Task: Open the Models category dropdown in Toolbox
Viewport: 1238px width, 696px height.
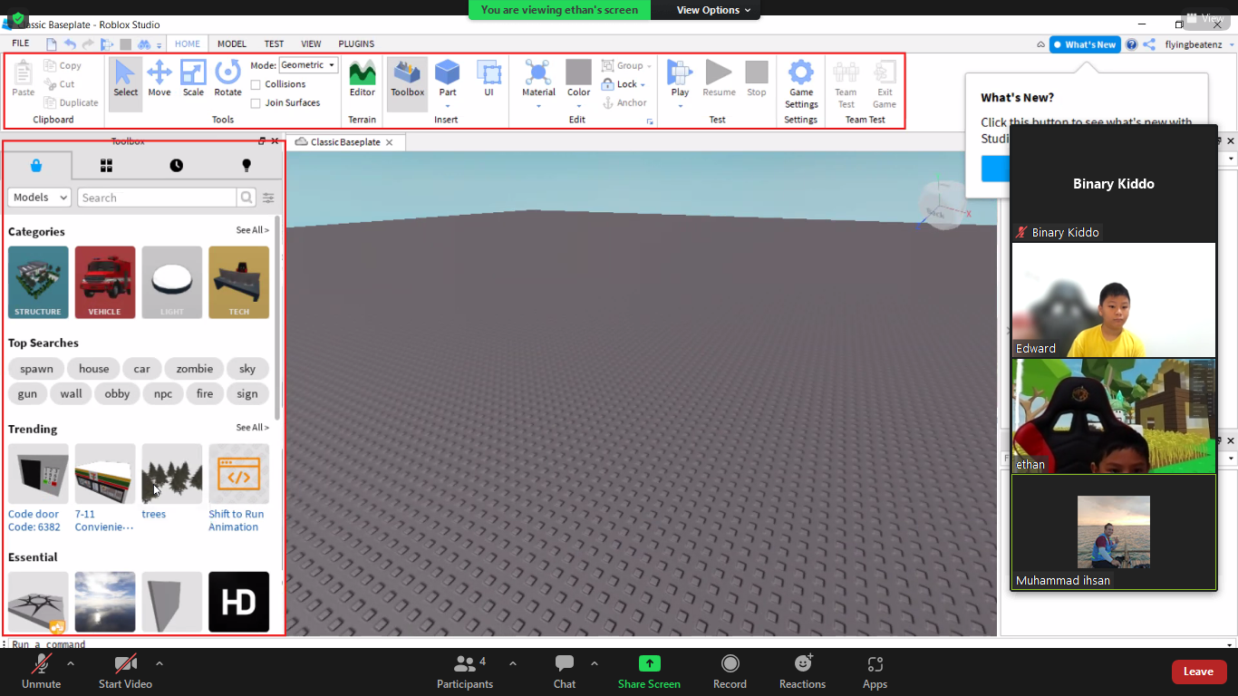Action: (39, 198)
